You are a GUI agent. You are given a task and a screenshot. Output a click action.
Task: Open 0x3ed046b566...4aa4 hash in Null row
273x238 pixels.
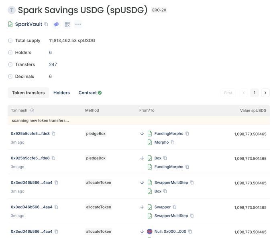(x=31, y=232)
